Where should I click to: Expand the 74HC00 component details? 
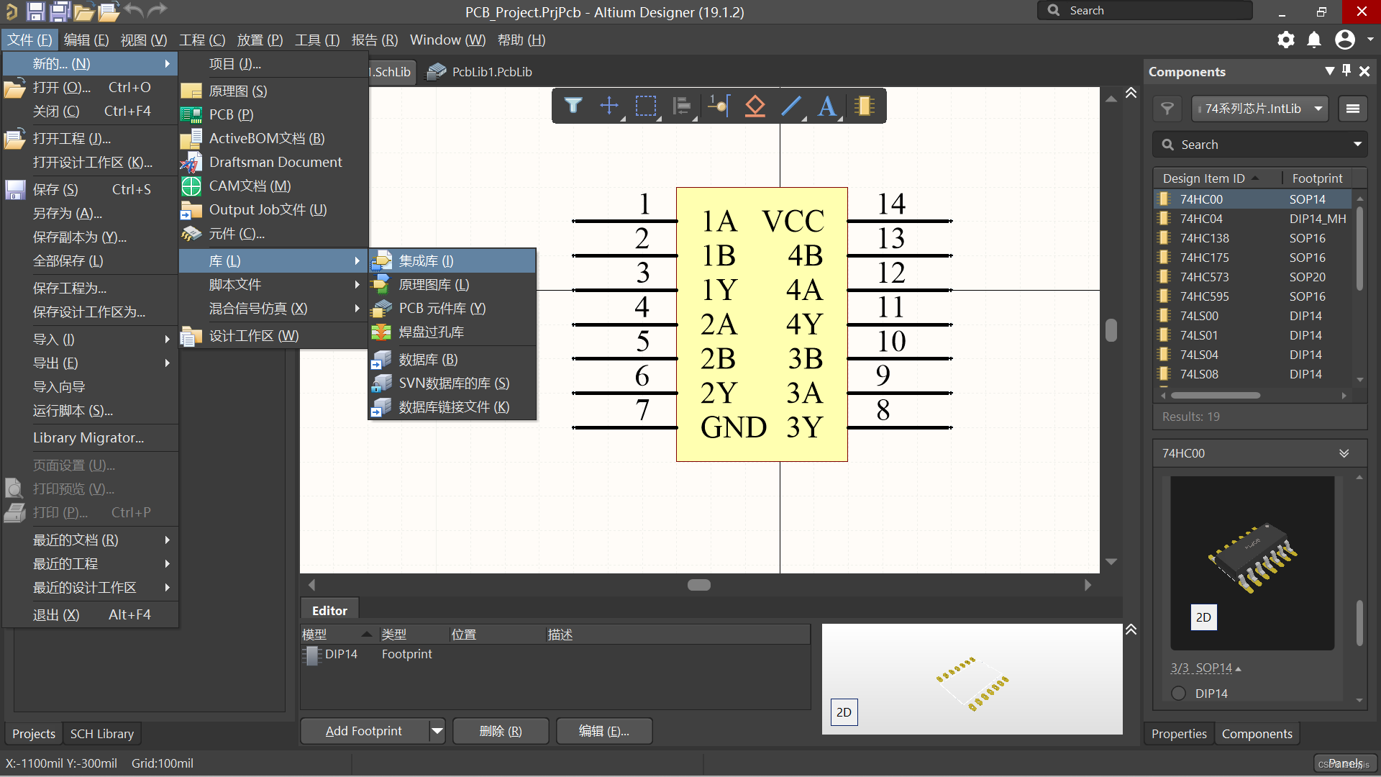click(1345, 453)
